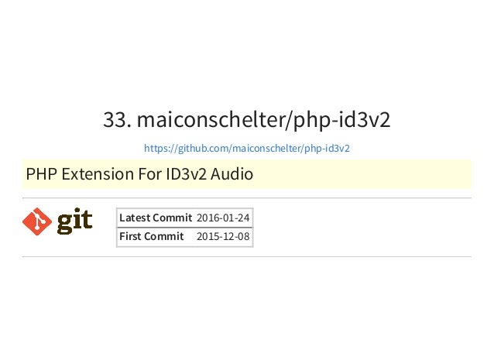Image resolution: width=494 pixels, height=360 pixels.
Task: Click the 'git' wordmark text
Action: pos(74,221)
